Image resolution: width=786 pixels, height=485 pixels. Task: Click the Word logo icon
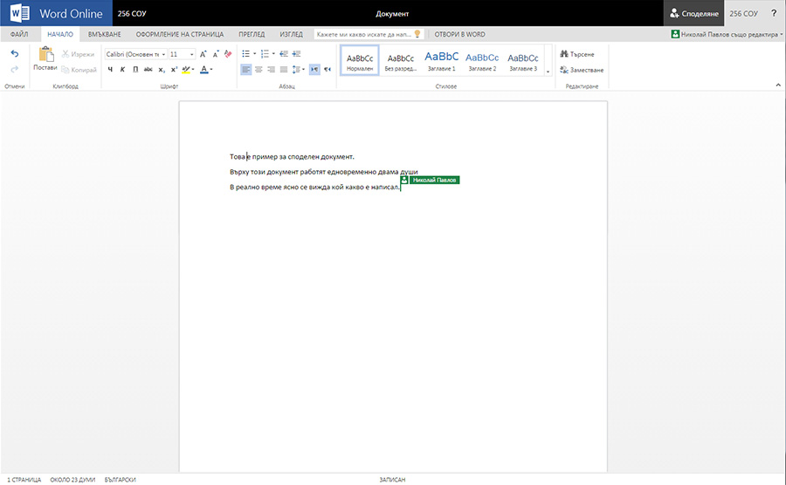[x=19, y=13]
